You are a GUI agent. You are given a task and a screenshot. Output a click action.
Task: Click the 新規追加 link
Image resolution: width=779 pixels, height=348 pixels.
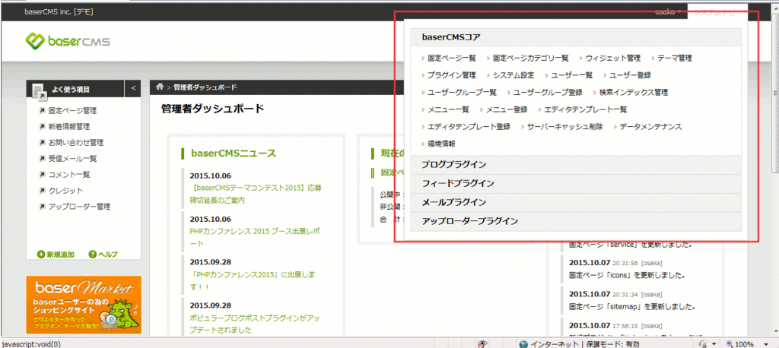pos(61,255)
